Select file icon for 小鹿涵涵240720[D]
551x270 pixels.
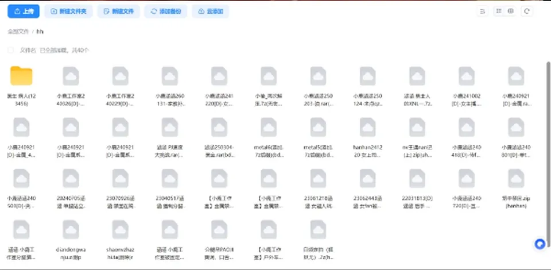tap(467, 179)
